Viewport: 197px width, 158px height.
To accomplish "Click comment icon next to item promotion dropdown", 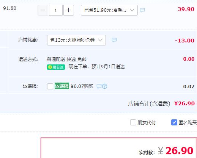I will pyautogui.click(x=142, y=10).
